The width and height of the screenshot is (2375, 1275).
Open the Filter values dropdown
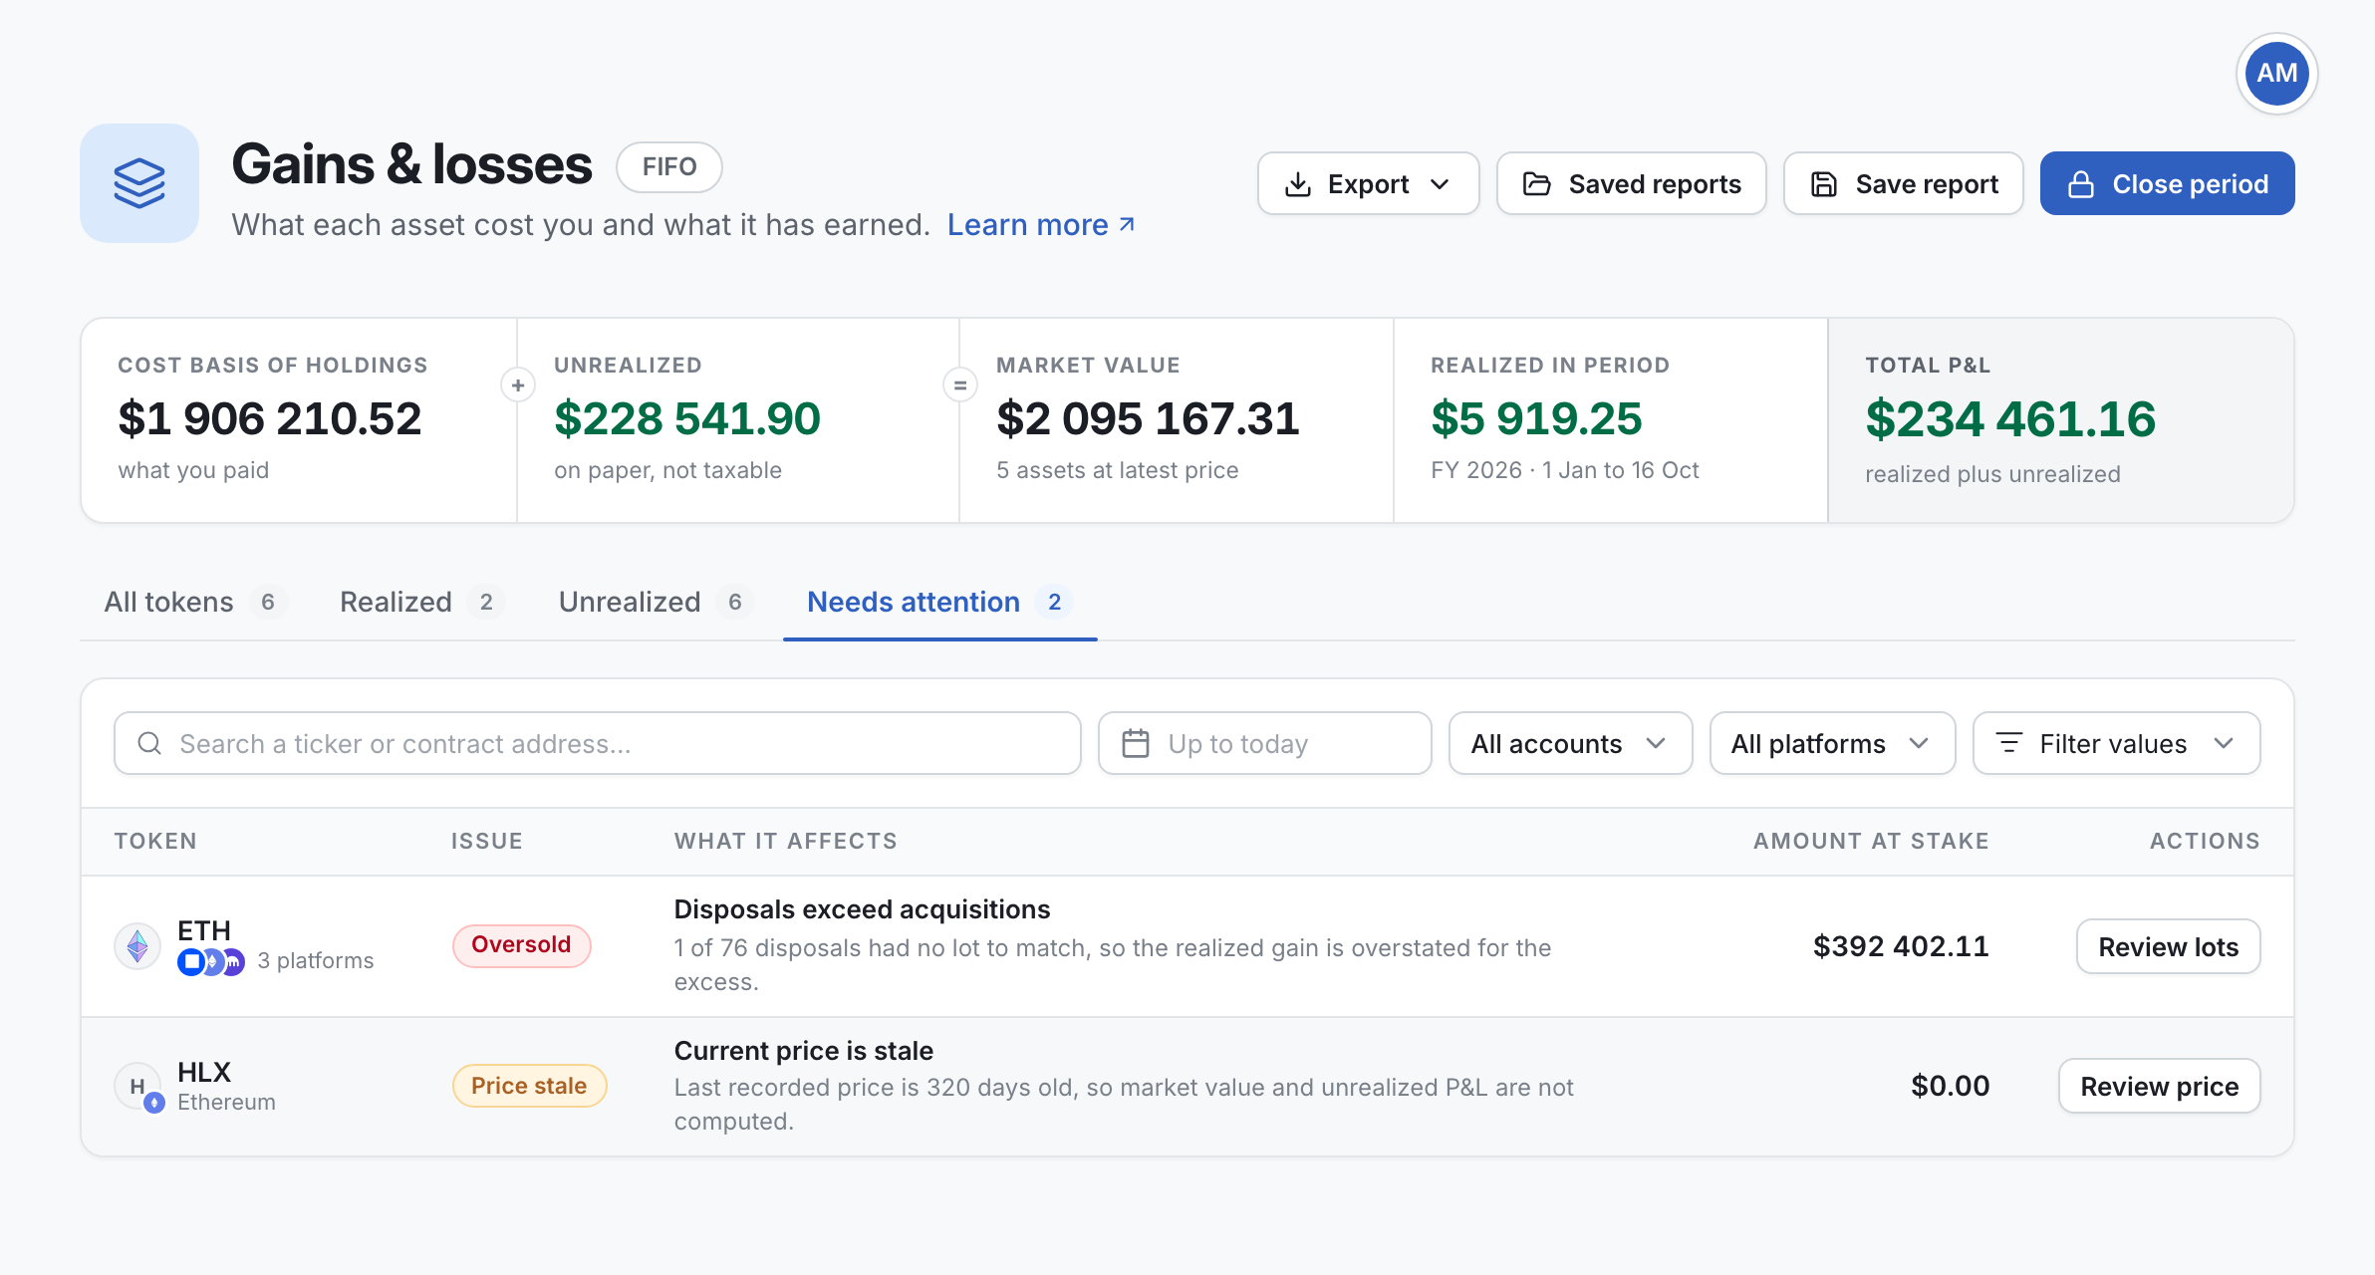coord(2116,743)
